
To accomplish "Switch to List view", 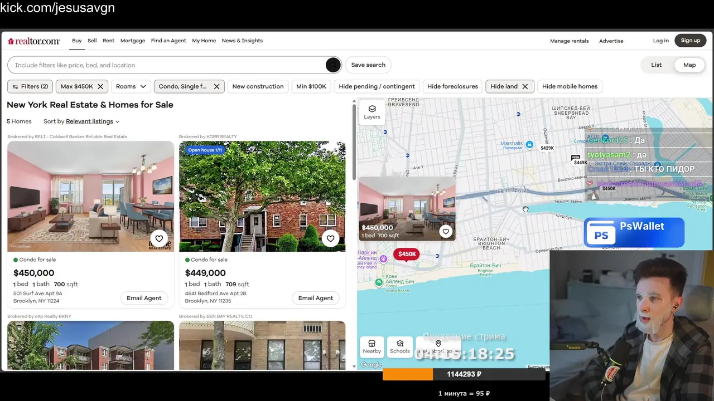I will (656, 65).
